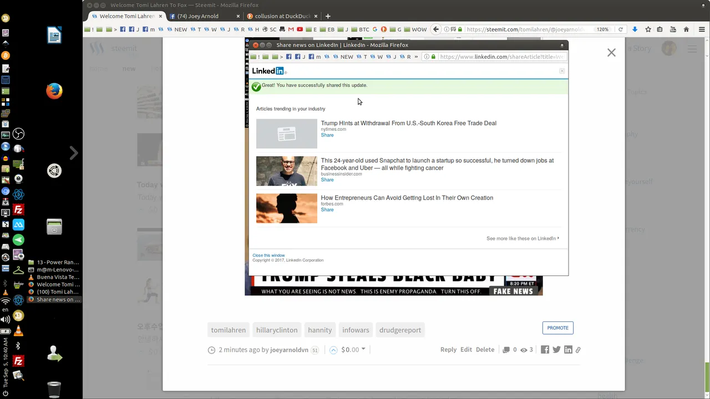
Task: Switch to the Buena Vista Te... window
Action: [54, 277]
